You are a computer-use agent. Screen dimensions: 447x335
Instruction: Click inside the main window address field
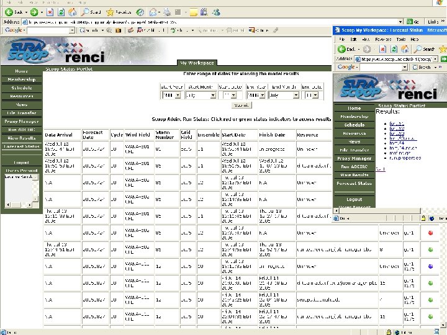(x=212, y=22)
